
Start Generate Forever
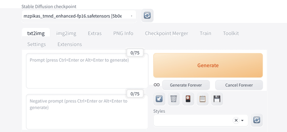coord(186,85)
